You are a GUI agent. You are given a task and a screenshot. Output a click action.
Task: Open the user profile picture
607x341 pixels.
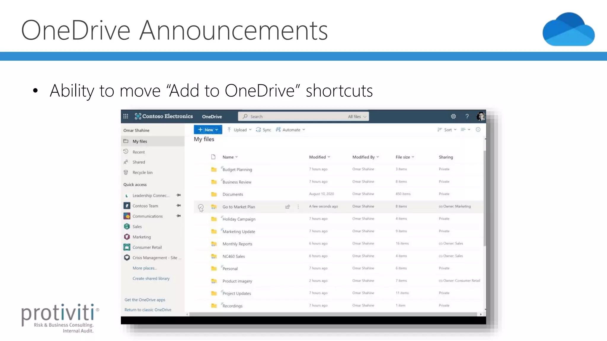pyautogui.click(x=481, y=116)
